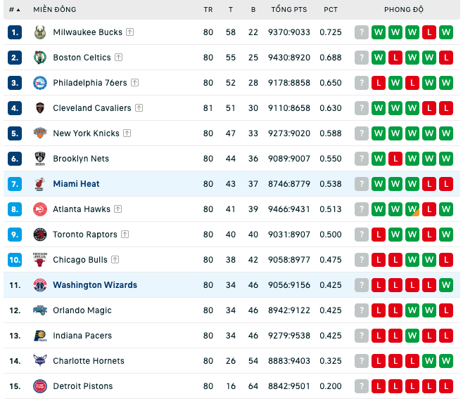Click the live-match arrow icon beside Cleveland Cavaliers
This screenshot has height=401, width=463.
coord(139,108)
